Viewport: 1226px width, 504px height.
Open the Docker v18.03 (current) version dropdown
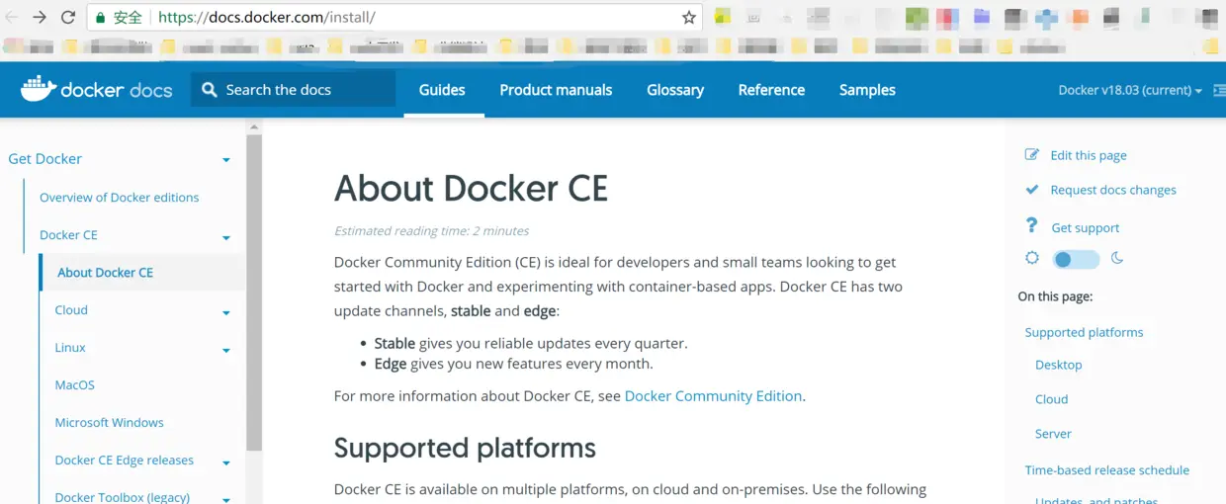[x=1129, y=90]
